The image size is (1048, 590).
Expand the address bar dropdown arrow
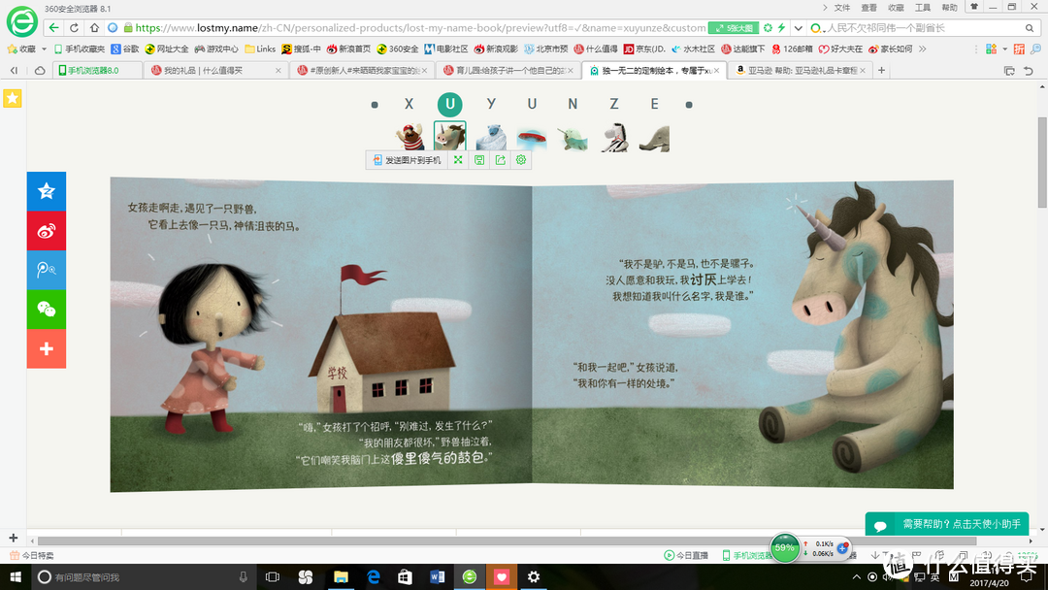point(798,28)
